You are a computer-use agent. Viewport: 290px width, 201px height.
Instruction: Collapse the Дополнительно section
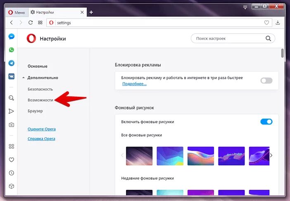pyautogui.click(x=43, y=78)
